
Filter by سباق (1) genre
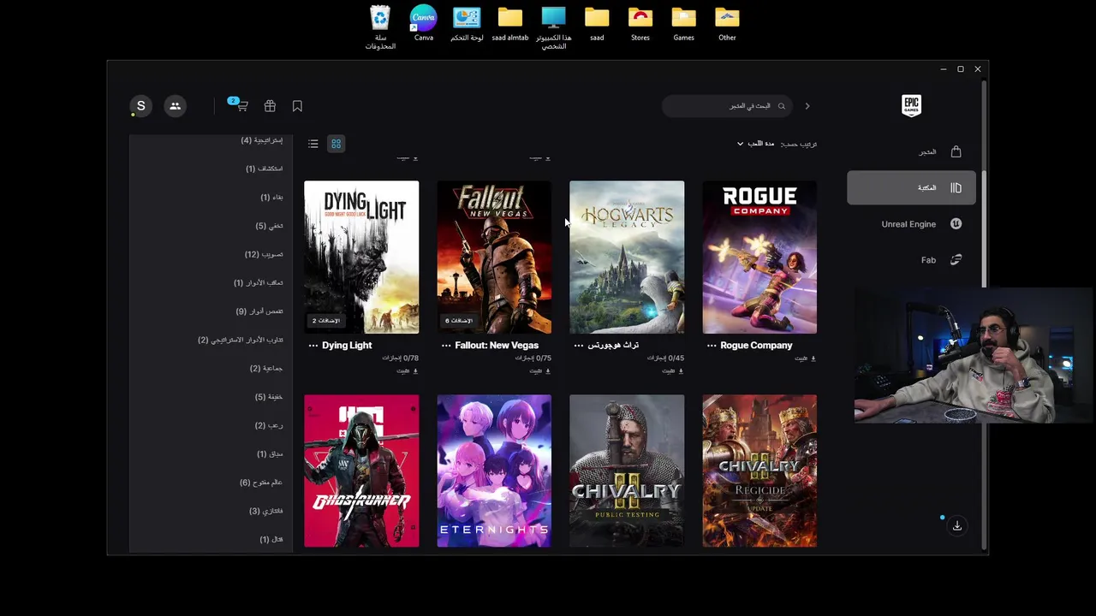click(x=270, y=454)
